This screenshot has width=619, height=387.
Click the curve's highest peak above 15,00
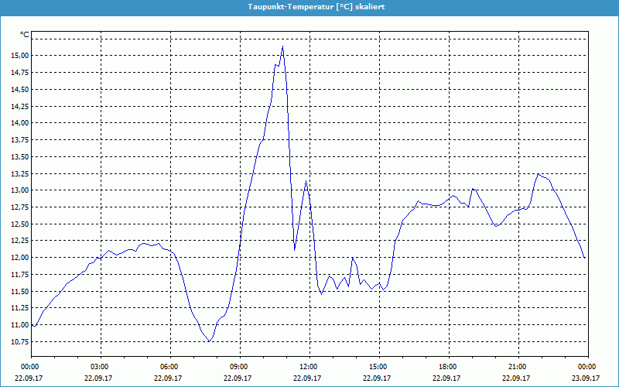tap(282, 46)
